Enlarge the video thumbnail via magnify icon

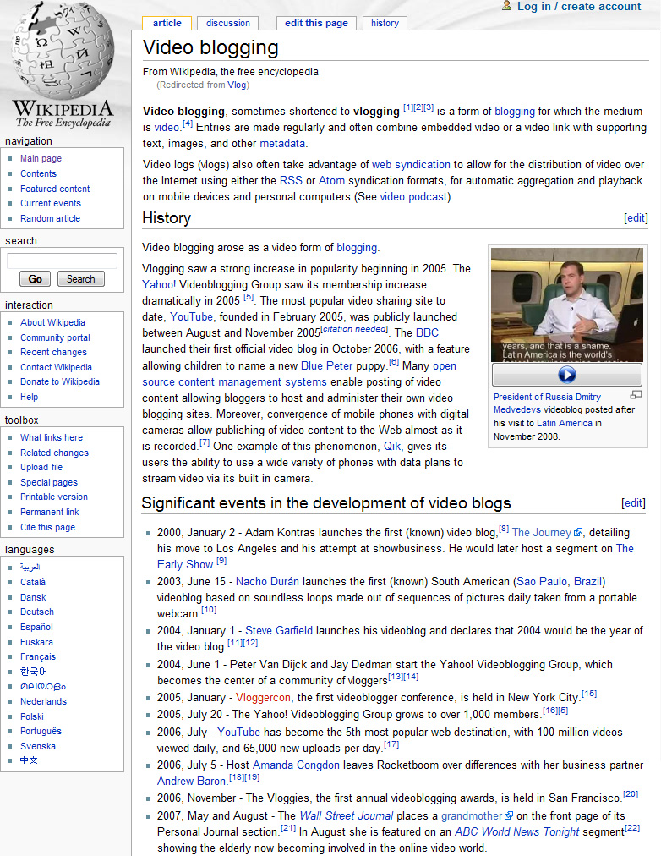[636, 395]
